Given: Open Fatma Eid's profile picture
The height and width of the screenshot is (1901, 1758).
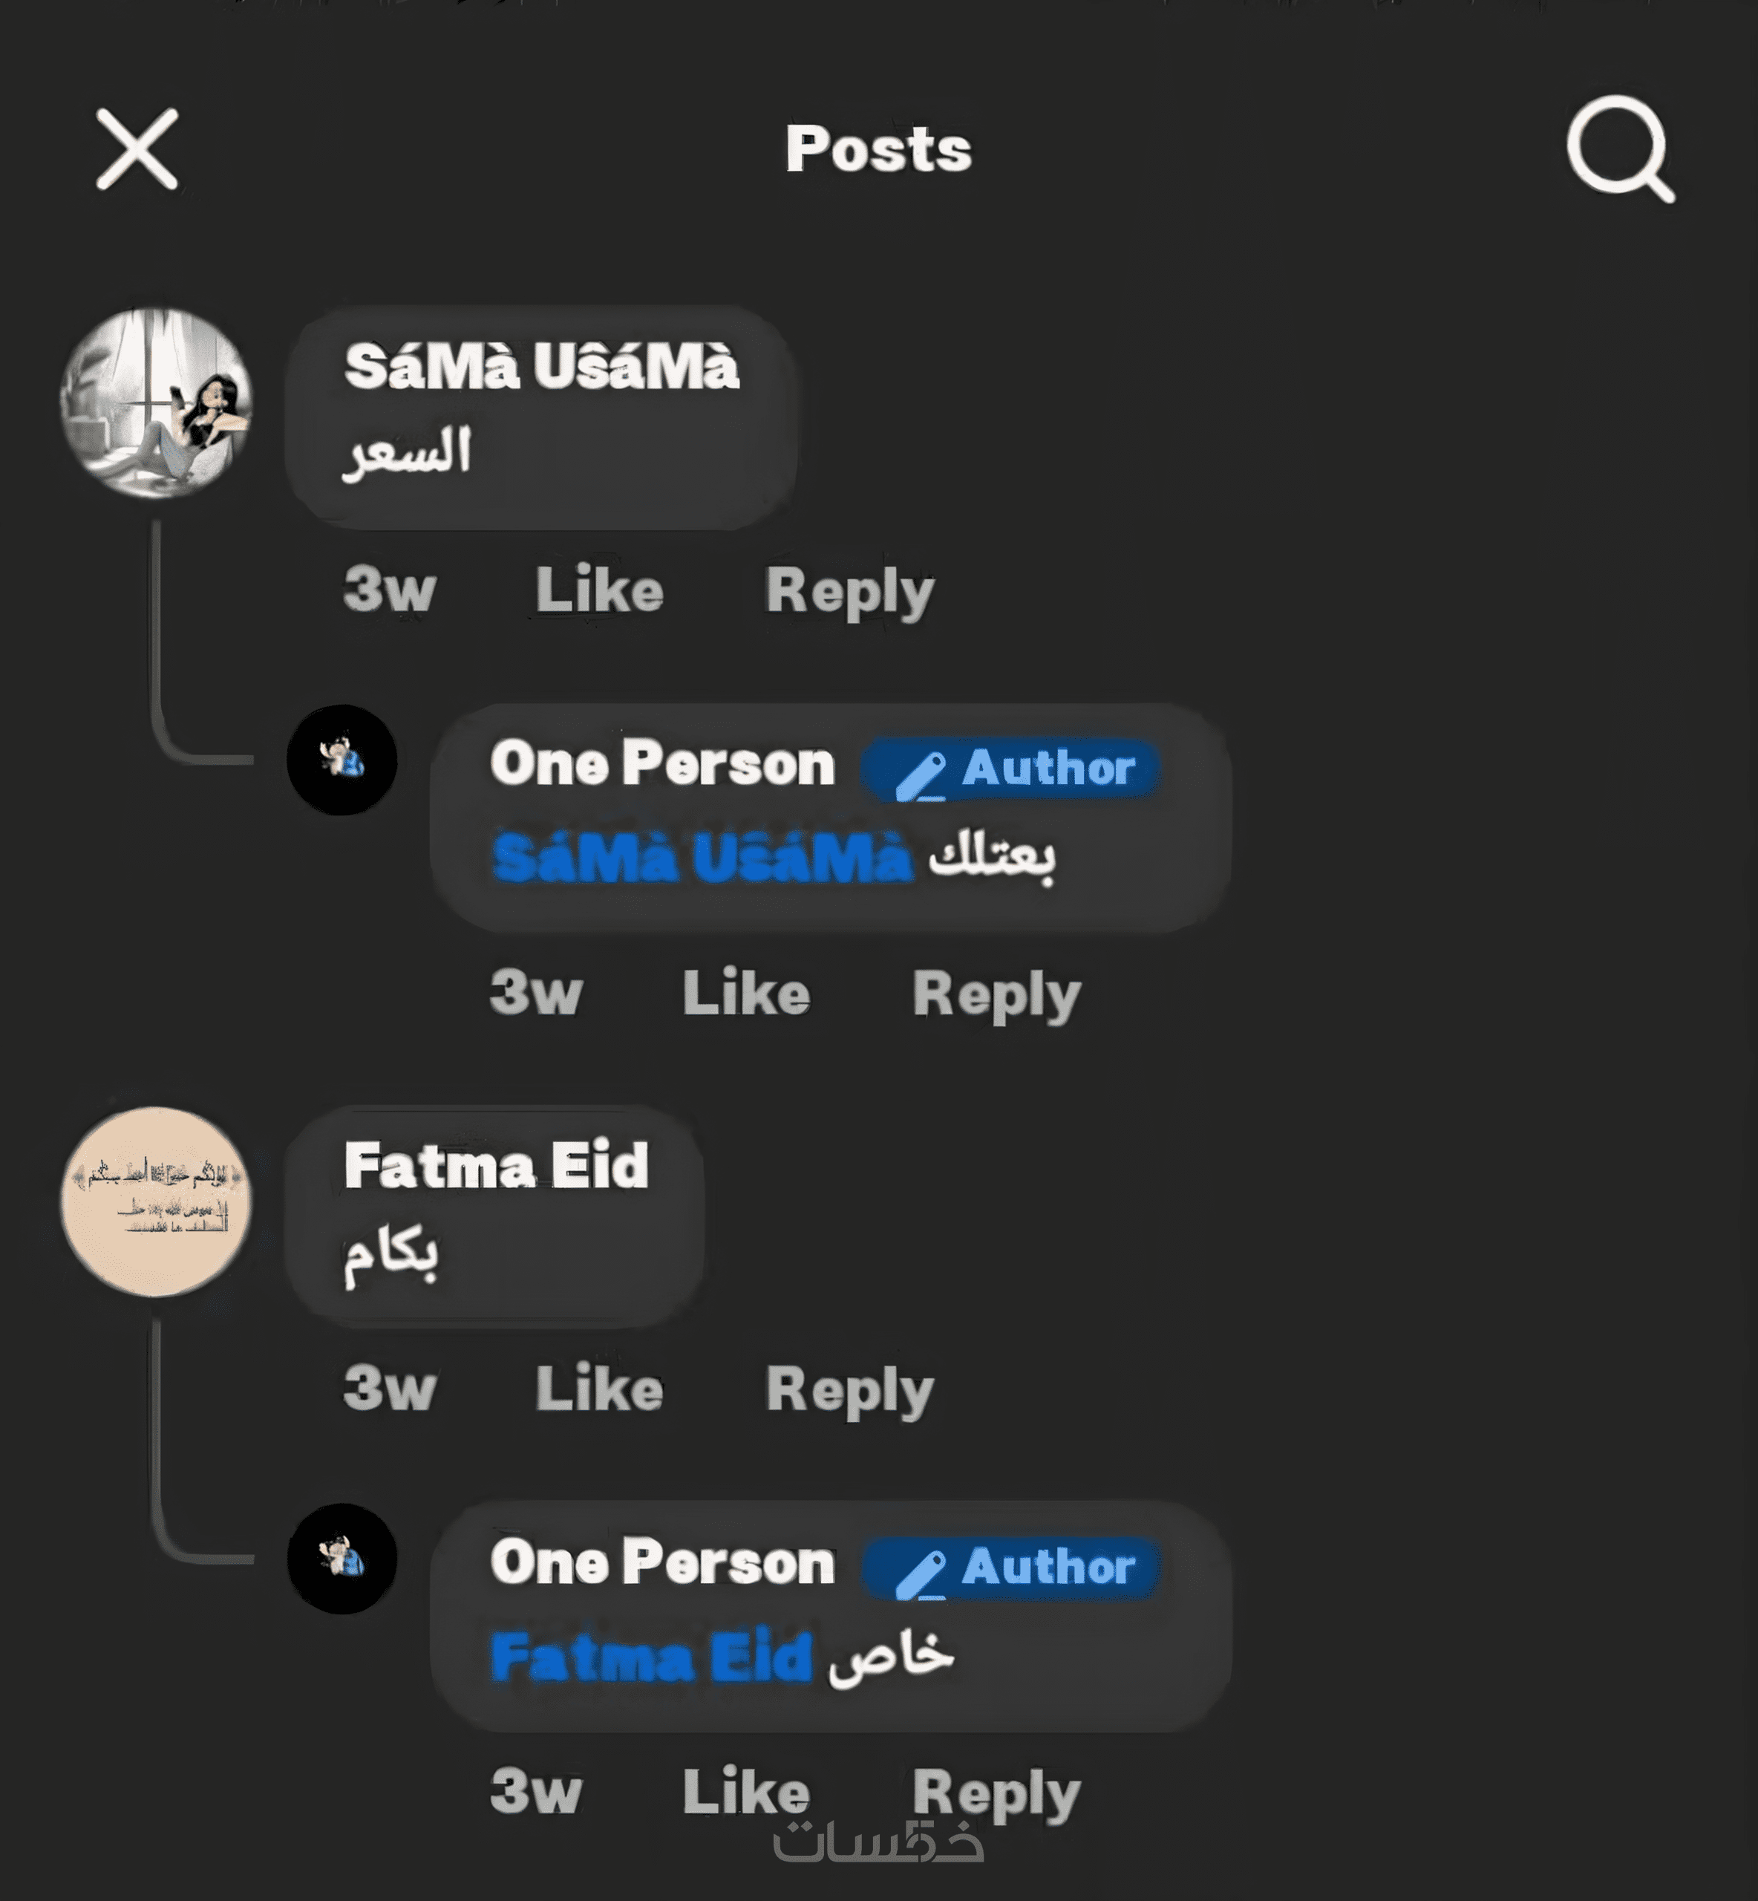Looking at the screenshot, I should click(x=156, y=1201).
